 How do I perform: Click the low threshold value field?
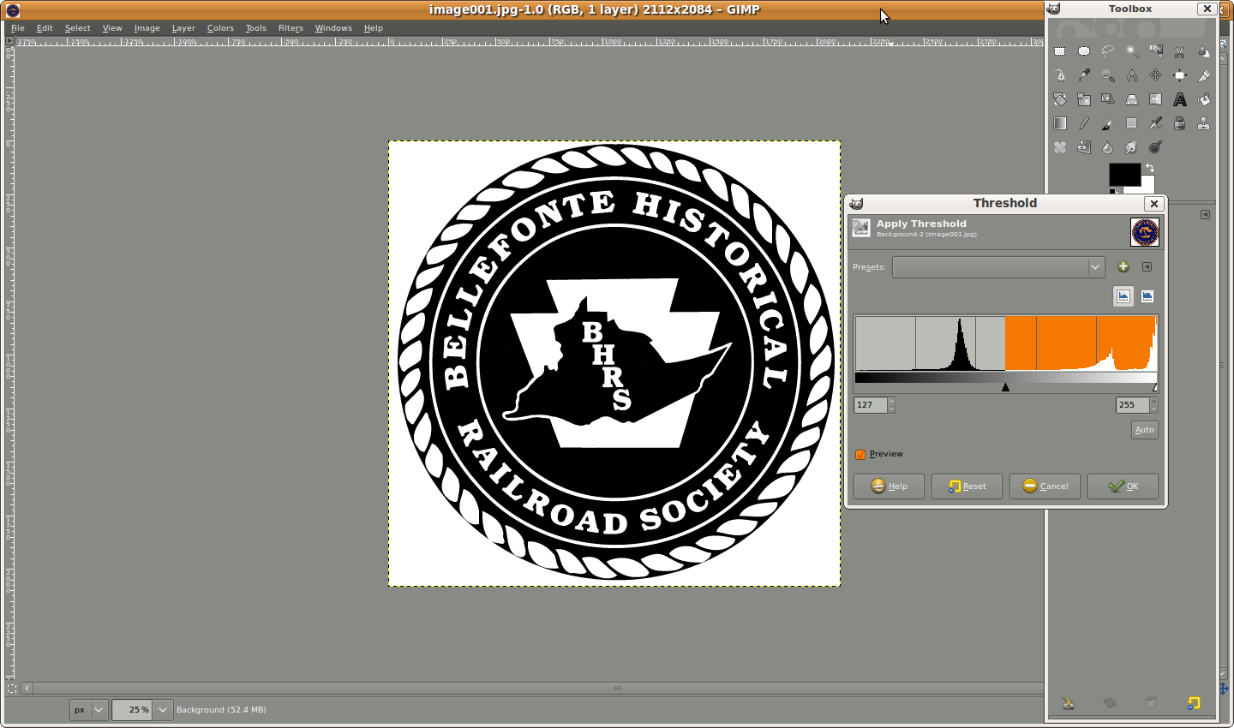(871, 405)
